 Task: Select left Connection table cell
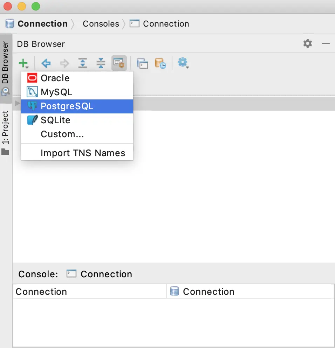pos(90,291)
